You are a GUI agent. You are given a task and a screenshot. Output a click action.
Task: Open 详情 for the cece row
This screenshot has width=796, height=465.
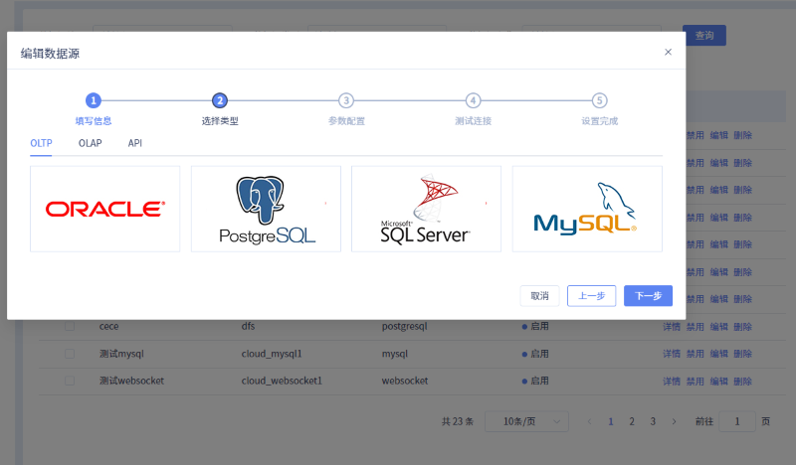(671, 327)
